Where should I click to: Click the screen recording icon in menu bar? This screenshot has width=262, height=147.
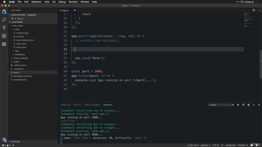[242, 2]
